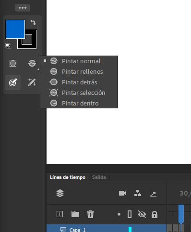Select Pintar rellenos option
This screenshot has height=232, width=191.
[79, 72]
